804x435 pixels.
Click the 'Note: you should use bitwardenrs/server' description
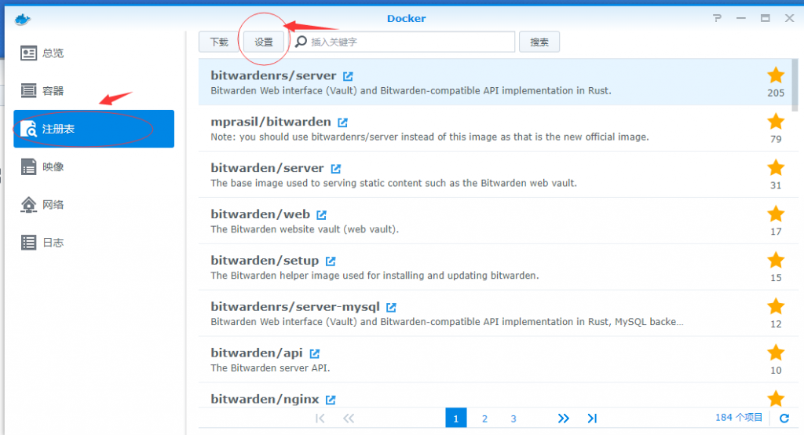click(x=429, y=137)
